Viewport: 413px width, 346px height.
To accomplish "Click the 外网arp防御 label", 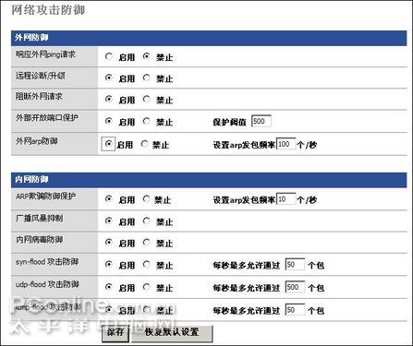I will pos(36,141).
